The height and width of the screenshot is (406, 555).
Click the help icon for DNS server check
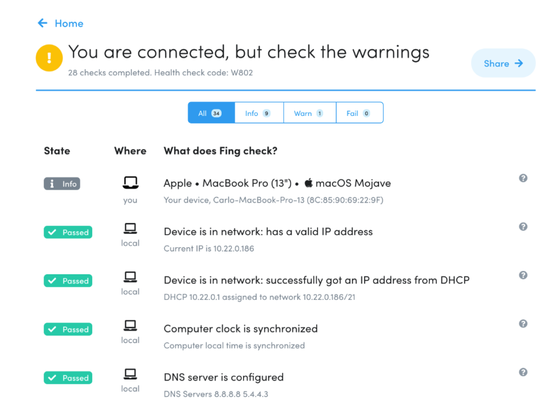(523, 372)
